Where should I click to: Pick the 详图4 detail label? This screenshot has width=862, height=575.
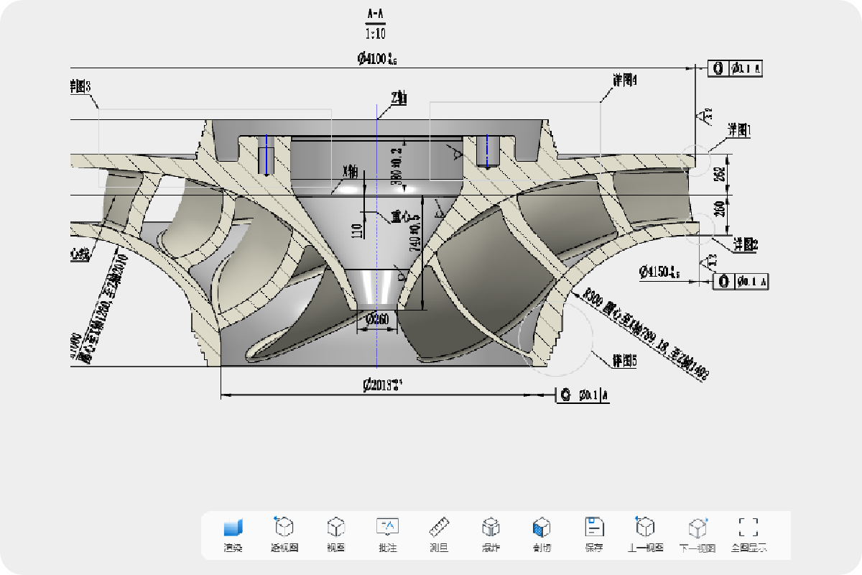625,80
